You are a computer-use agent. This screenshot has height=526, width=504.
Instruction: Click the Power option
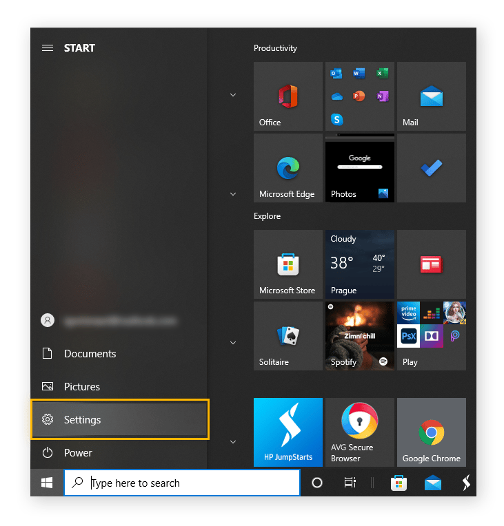77,453
